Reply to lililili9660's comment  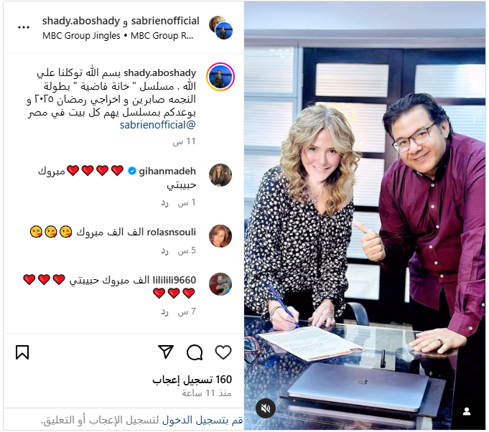(164, 311)
